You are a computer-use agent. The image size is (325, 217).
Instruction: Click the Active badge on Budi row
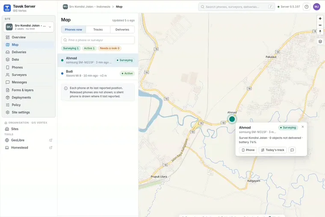127,73
